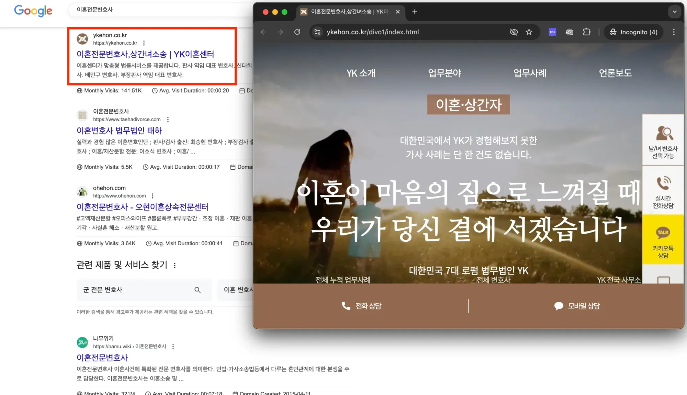Open a new browser tab with the plus button
The width and height of the screenshot is (687, 395).
tap(414, 12)
